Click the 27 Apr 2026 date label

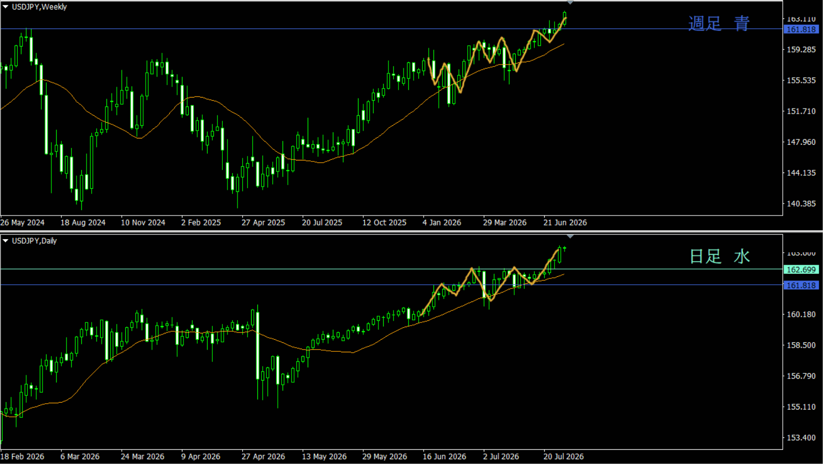263,456
